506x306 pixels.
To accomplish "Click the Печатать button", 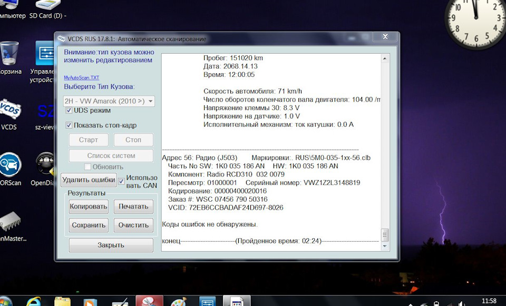I will 133,206.
